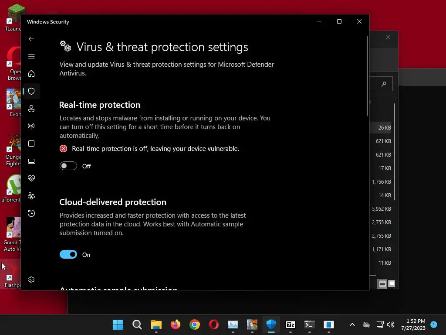The image size is (446, 335).
Task: Open Device security laptop icon
Action: point(31,161)
